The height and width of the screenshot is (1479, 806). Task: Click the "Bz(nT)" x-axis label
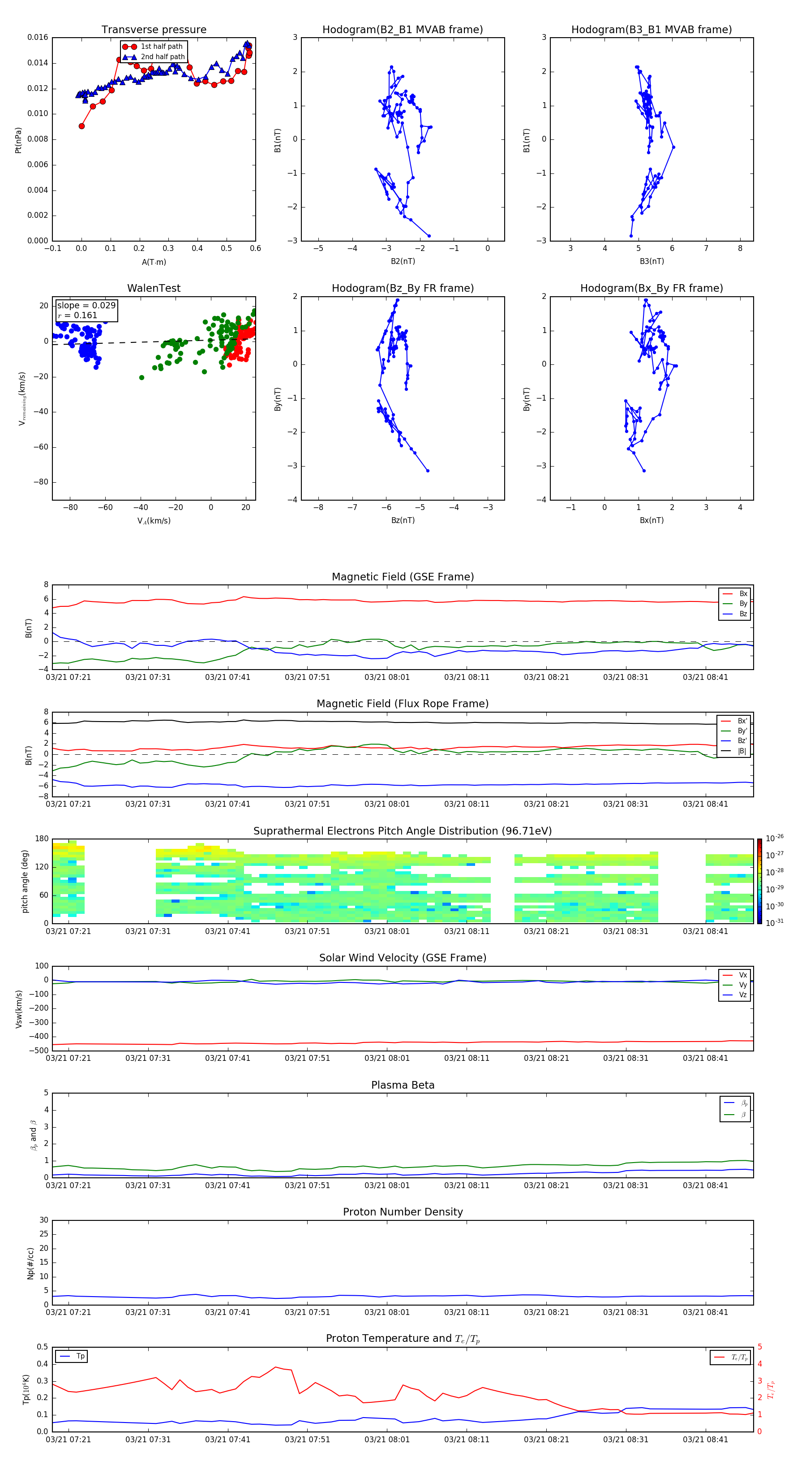tap(403, 520)
